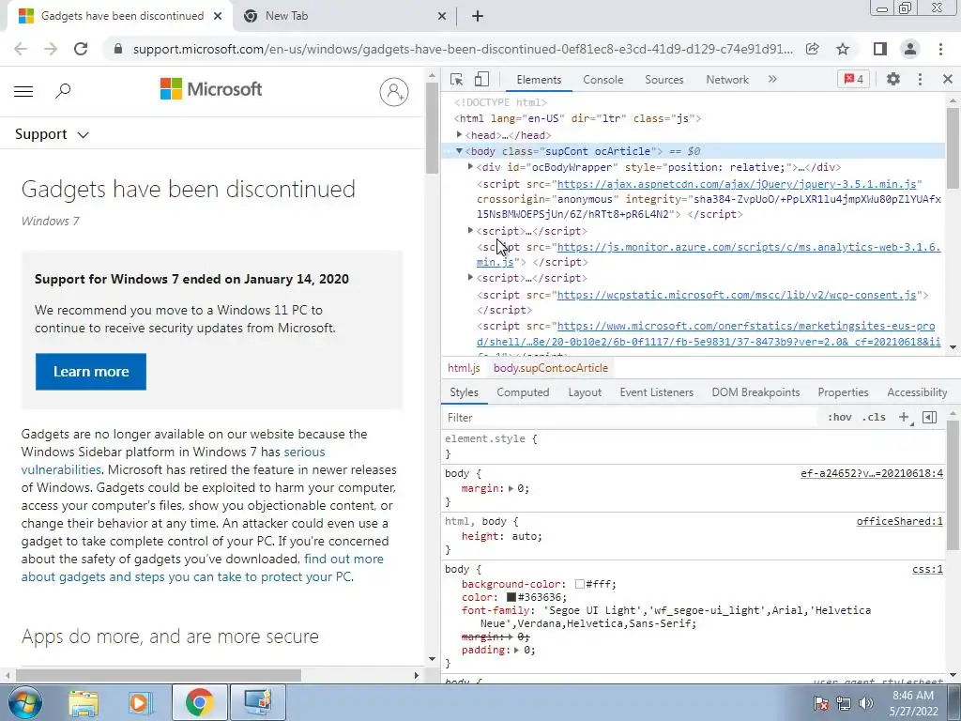Open the Event Listeners tab
The height and width of the screenshot is (721, 961).
pyautogui.click(x=656, y=392)
